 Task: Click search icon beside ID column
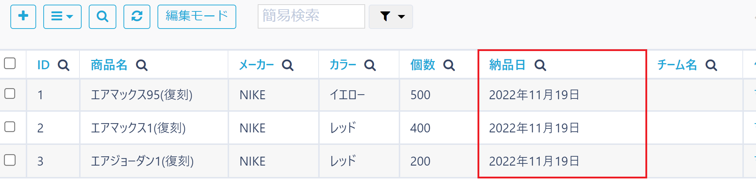coord(64,65)
